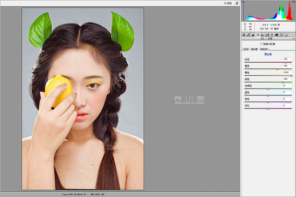The width and height of the screenshot is (296, 197).
Task: Click the 默认值 default link
Action: click(268, 54)
